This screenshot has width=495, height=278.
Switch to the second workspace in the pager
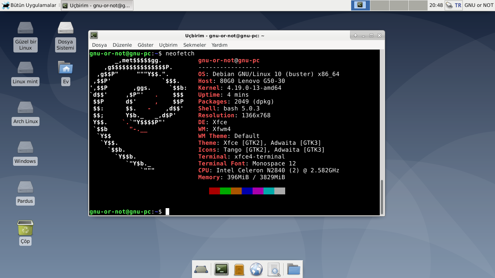[380, 5]
